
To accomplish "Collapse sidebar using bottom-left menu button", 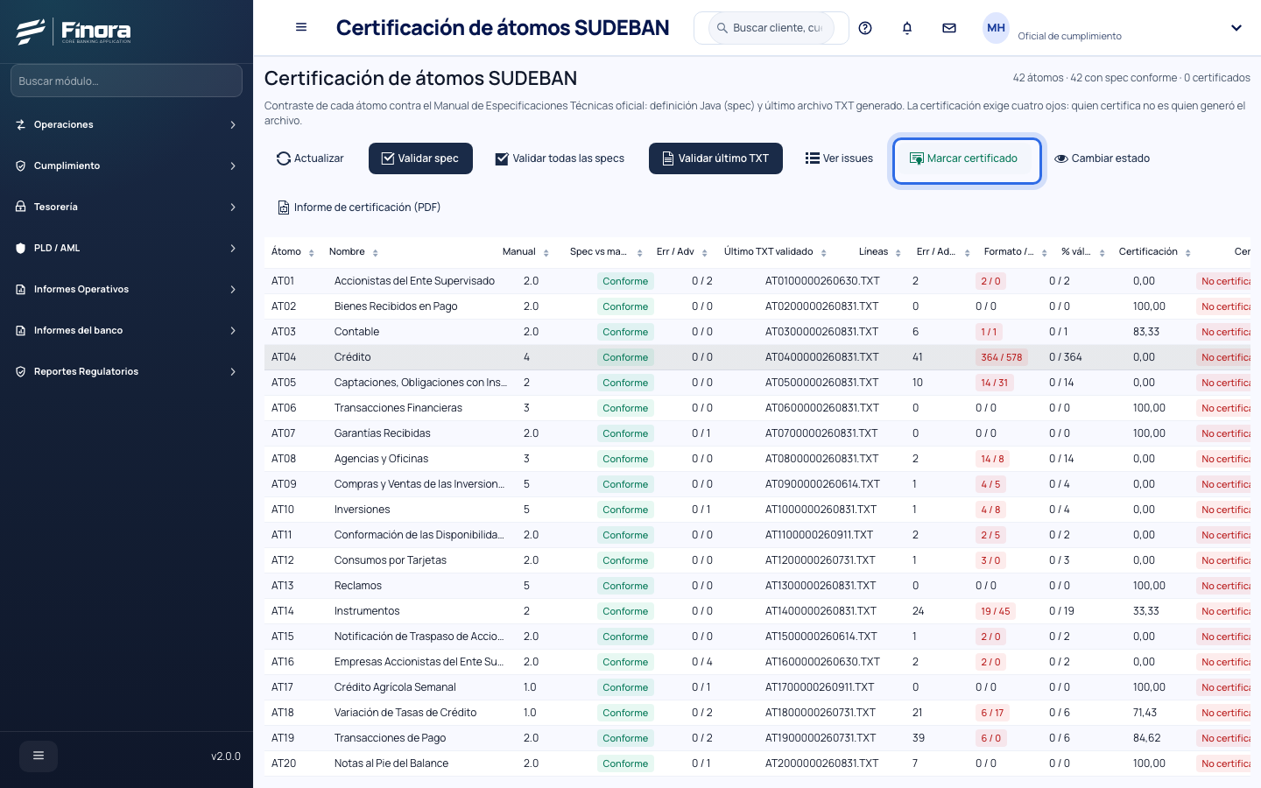I will (39, 756).
